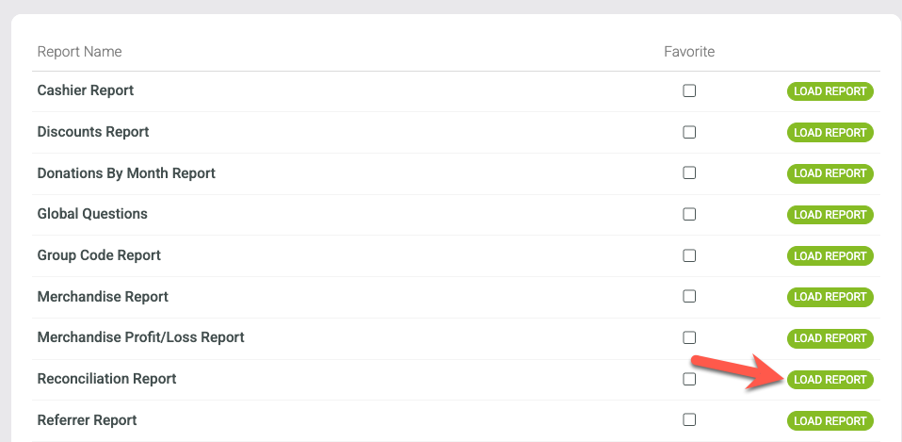Load the Merchandise Report

830,297
